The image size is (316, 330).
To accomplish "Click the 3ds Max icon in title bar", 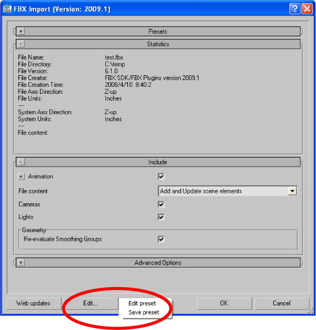I will click(8, 9).
